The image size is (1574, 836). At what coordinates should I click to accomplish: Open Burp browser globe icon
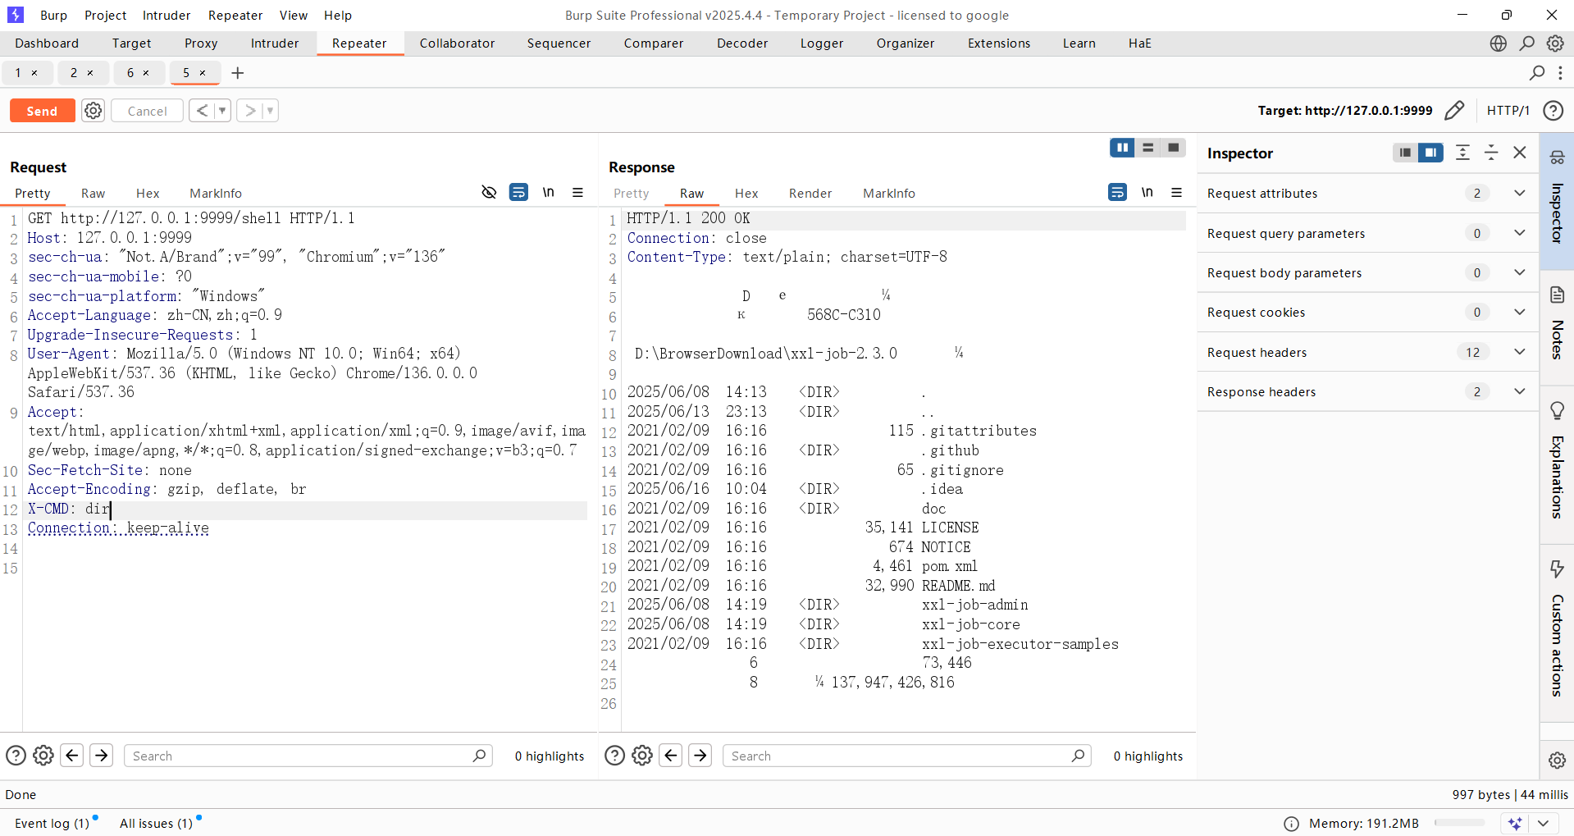pos(1499,43)
